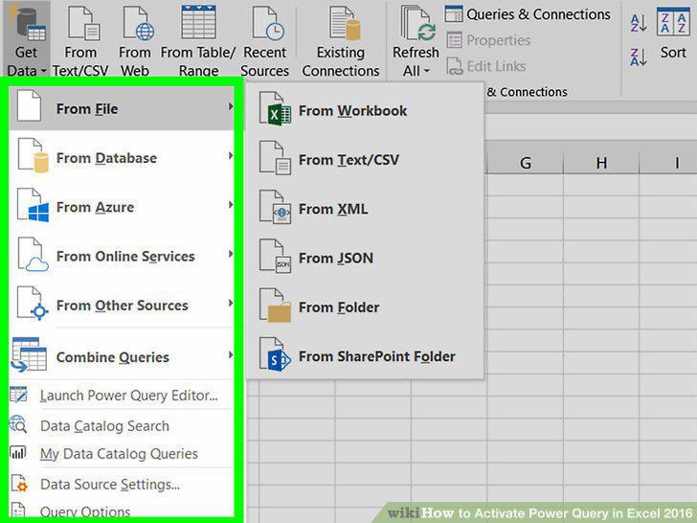Choose From Folder
This screenshot has width=697, height=523.
365,307
